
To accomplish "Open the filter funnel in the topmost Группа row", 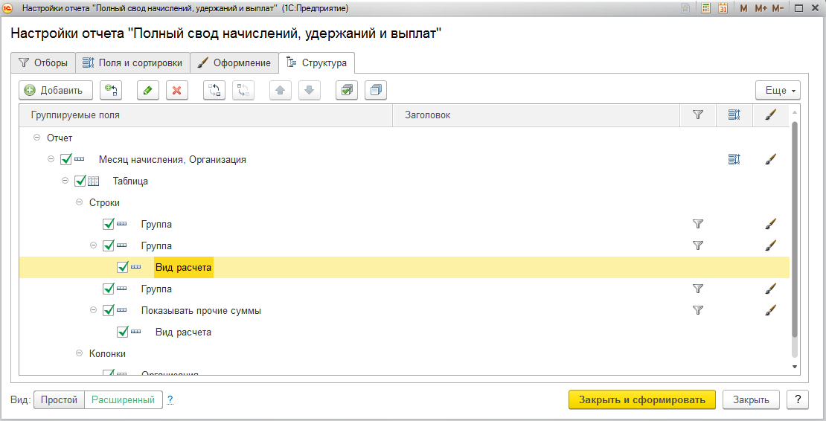I will pyautogui.click(x=698, y=224).
